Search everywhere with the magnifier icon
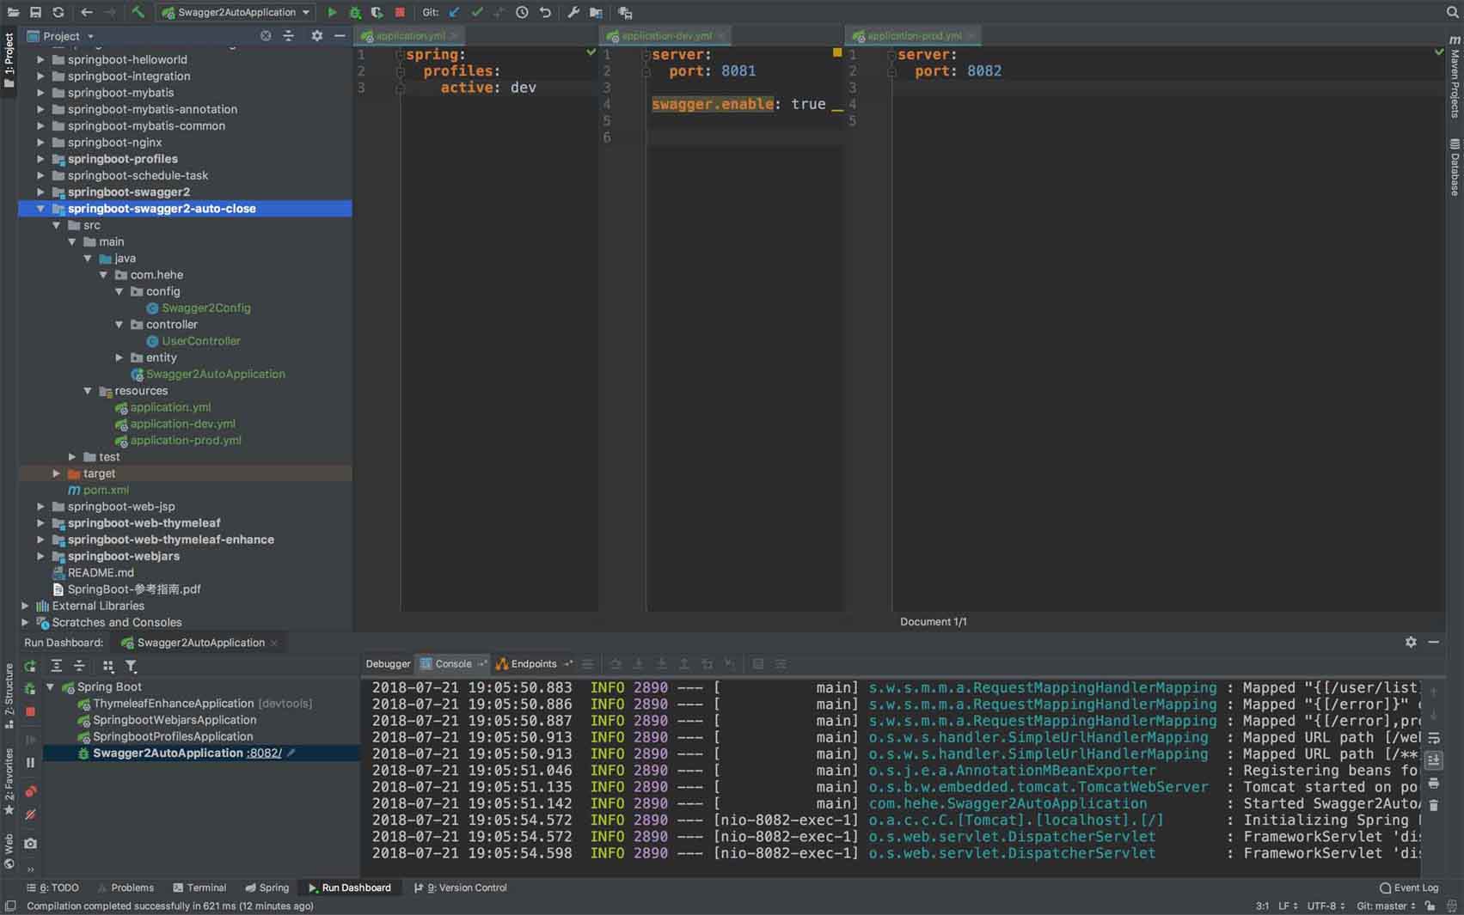This screenshot has height=915, width=1464. [1452, 12]
